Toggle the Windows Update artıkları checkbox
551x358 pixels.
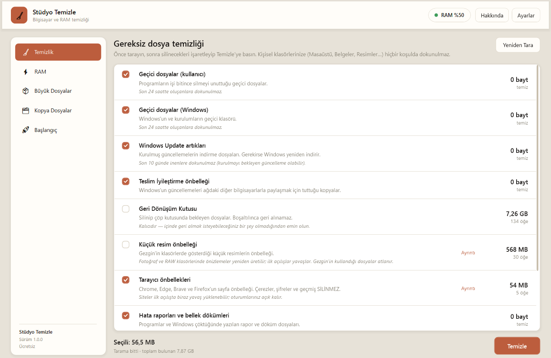tap(126, 145)
